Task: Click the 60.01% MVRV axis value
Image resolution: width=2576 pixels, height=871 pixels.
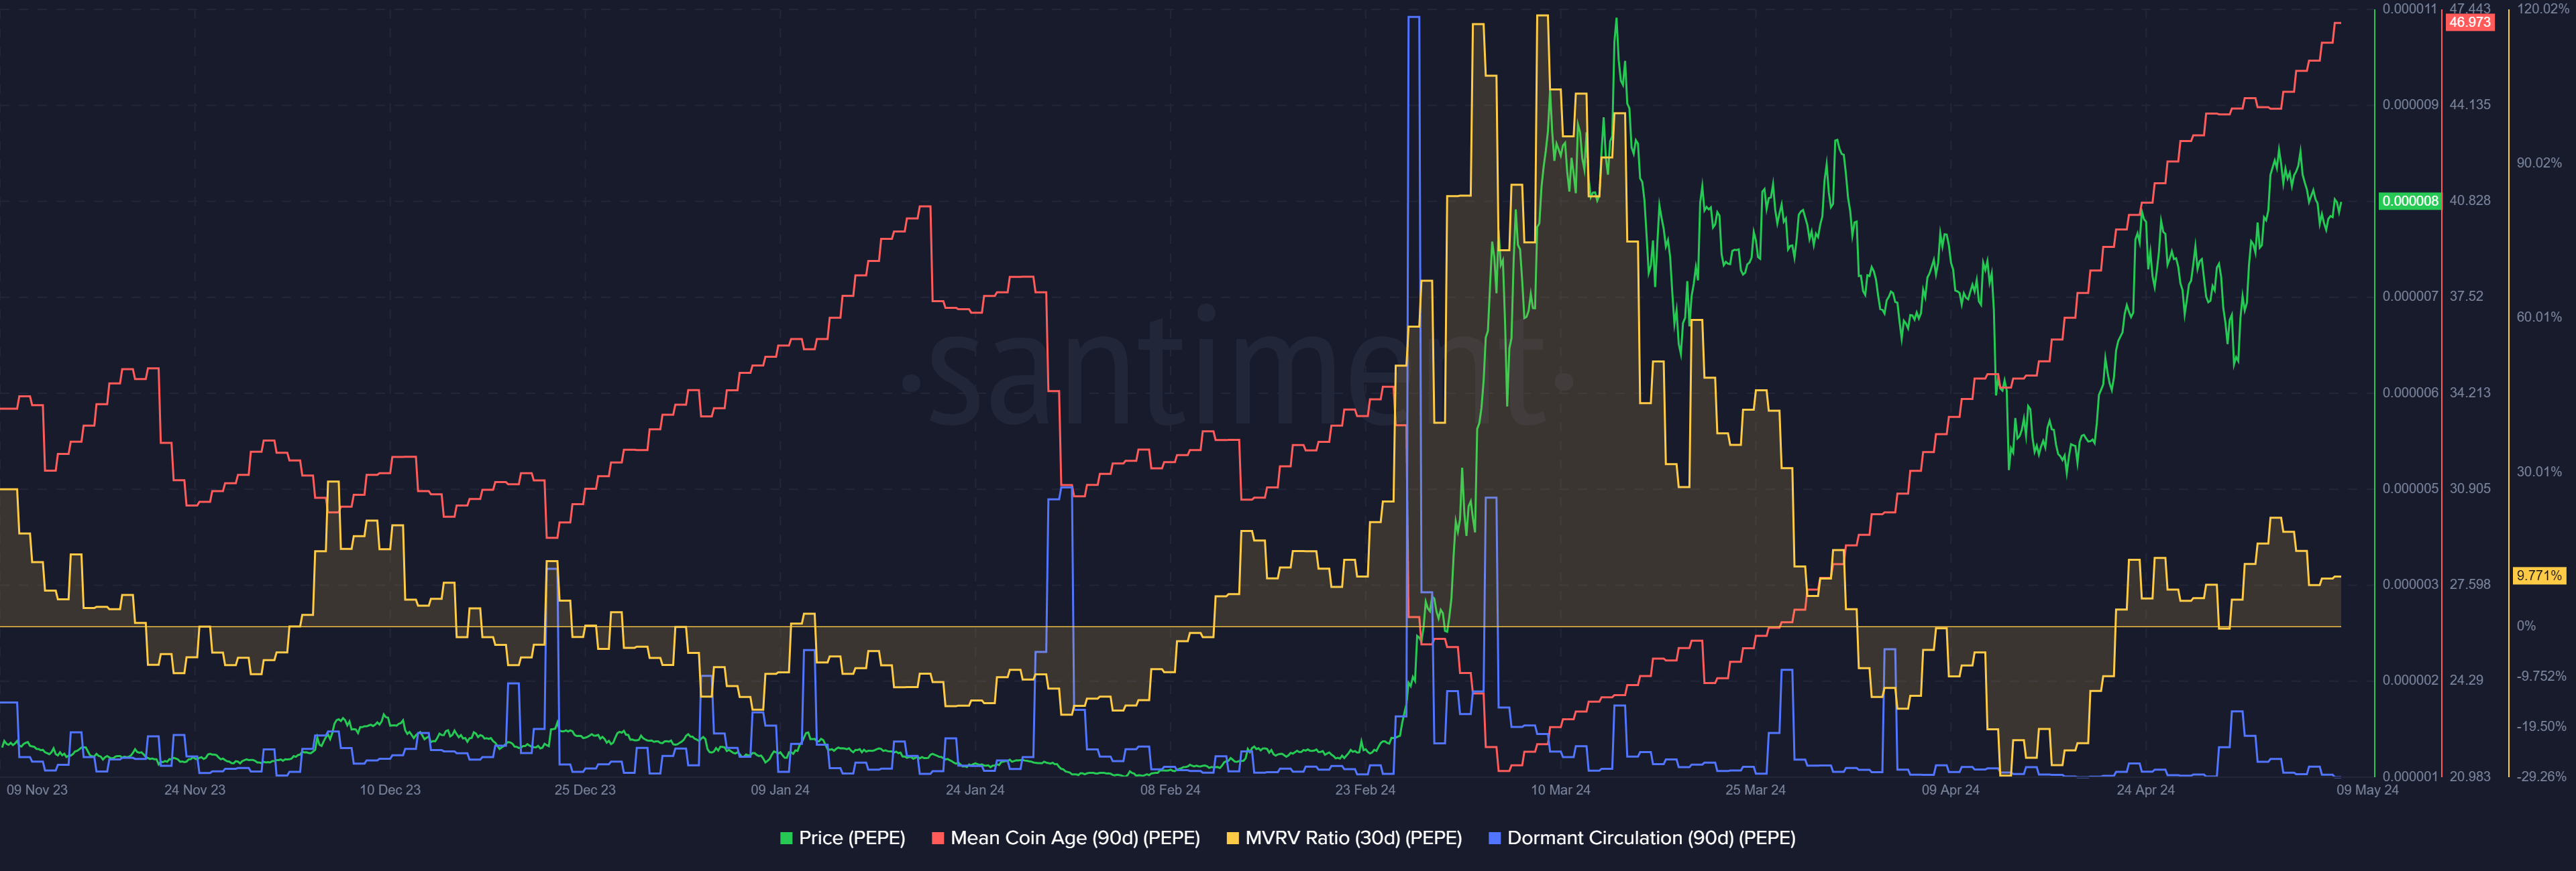Action: 2540,318
